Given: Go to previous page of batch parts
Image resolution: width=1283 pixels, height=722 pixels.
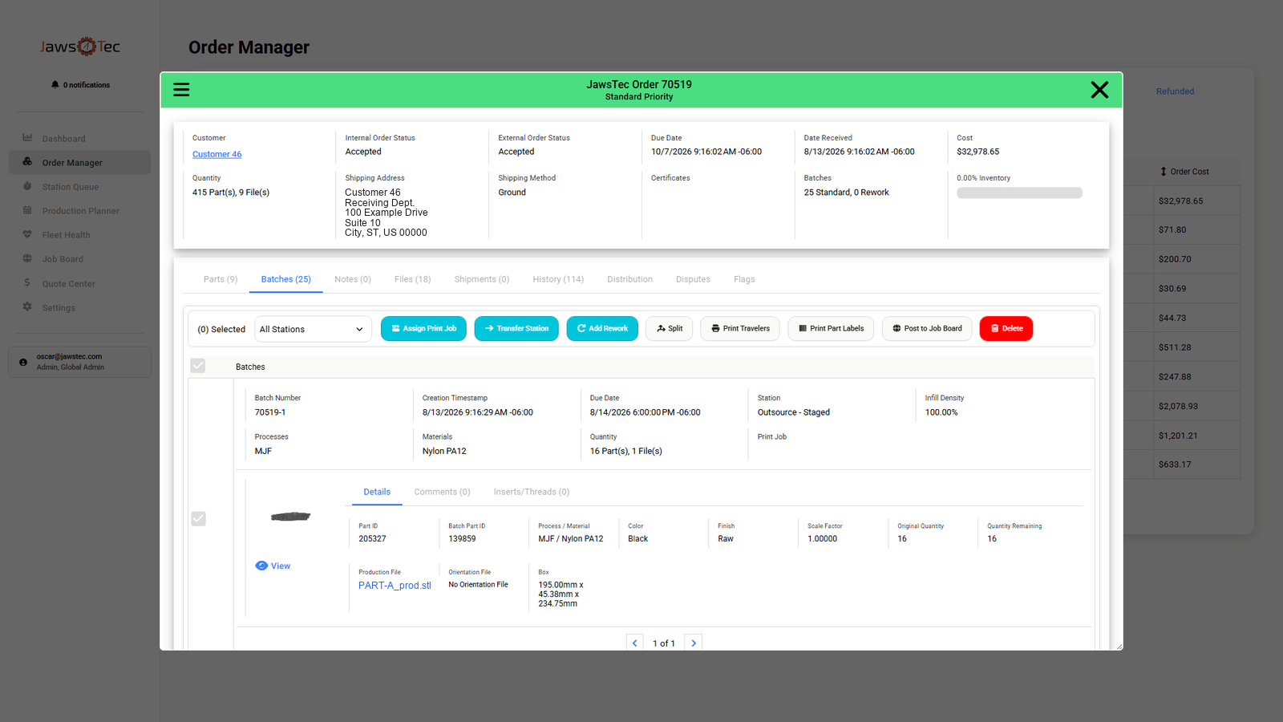Looking at the screenshot, I should tap(635, 643).
